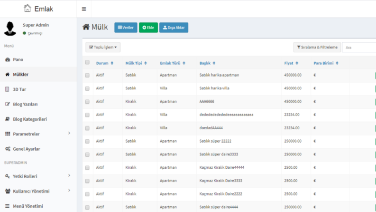376x212 pixels.
Task: Open Sıralama & Filtreleme filter button
Action: [x=317, y=48]
